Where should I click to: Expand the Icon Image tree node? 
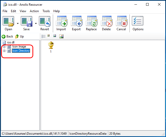tap(4, 47)
